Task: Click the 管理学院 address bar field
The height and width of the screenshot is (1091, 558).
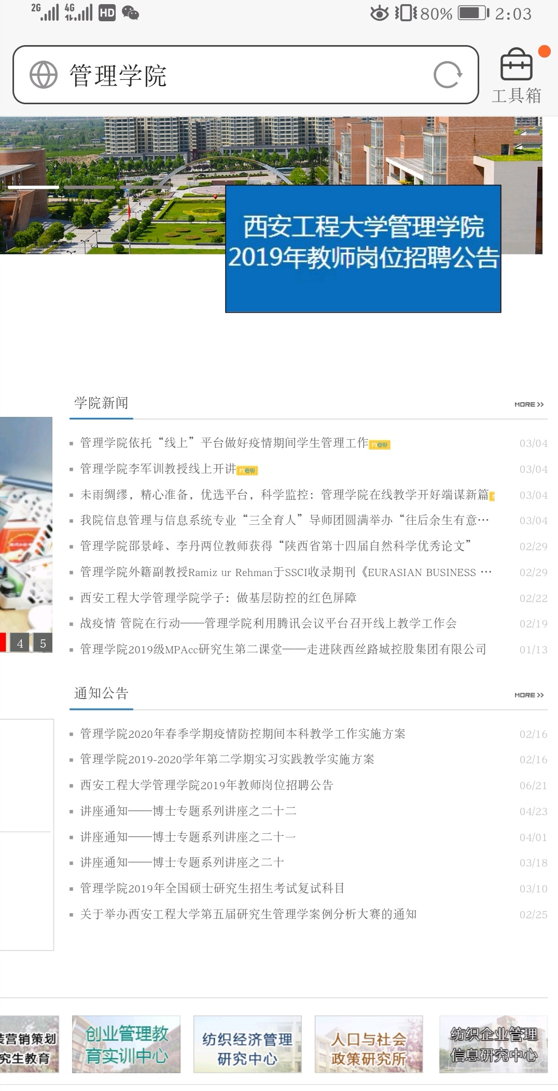Action: 246,75
